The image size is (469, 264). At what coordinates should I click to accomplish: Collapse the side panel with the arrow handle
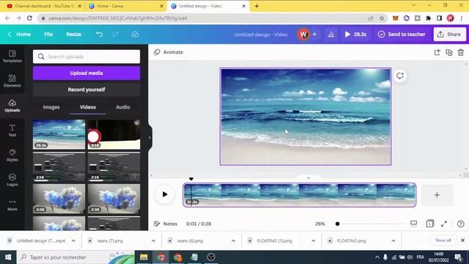click(x=149, y=138)
